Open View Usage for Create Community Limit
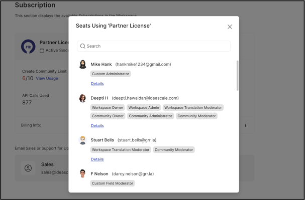 (x=47, y=78)
